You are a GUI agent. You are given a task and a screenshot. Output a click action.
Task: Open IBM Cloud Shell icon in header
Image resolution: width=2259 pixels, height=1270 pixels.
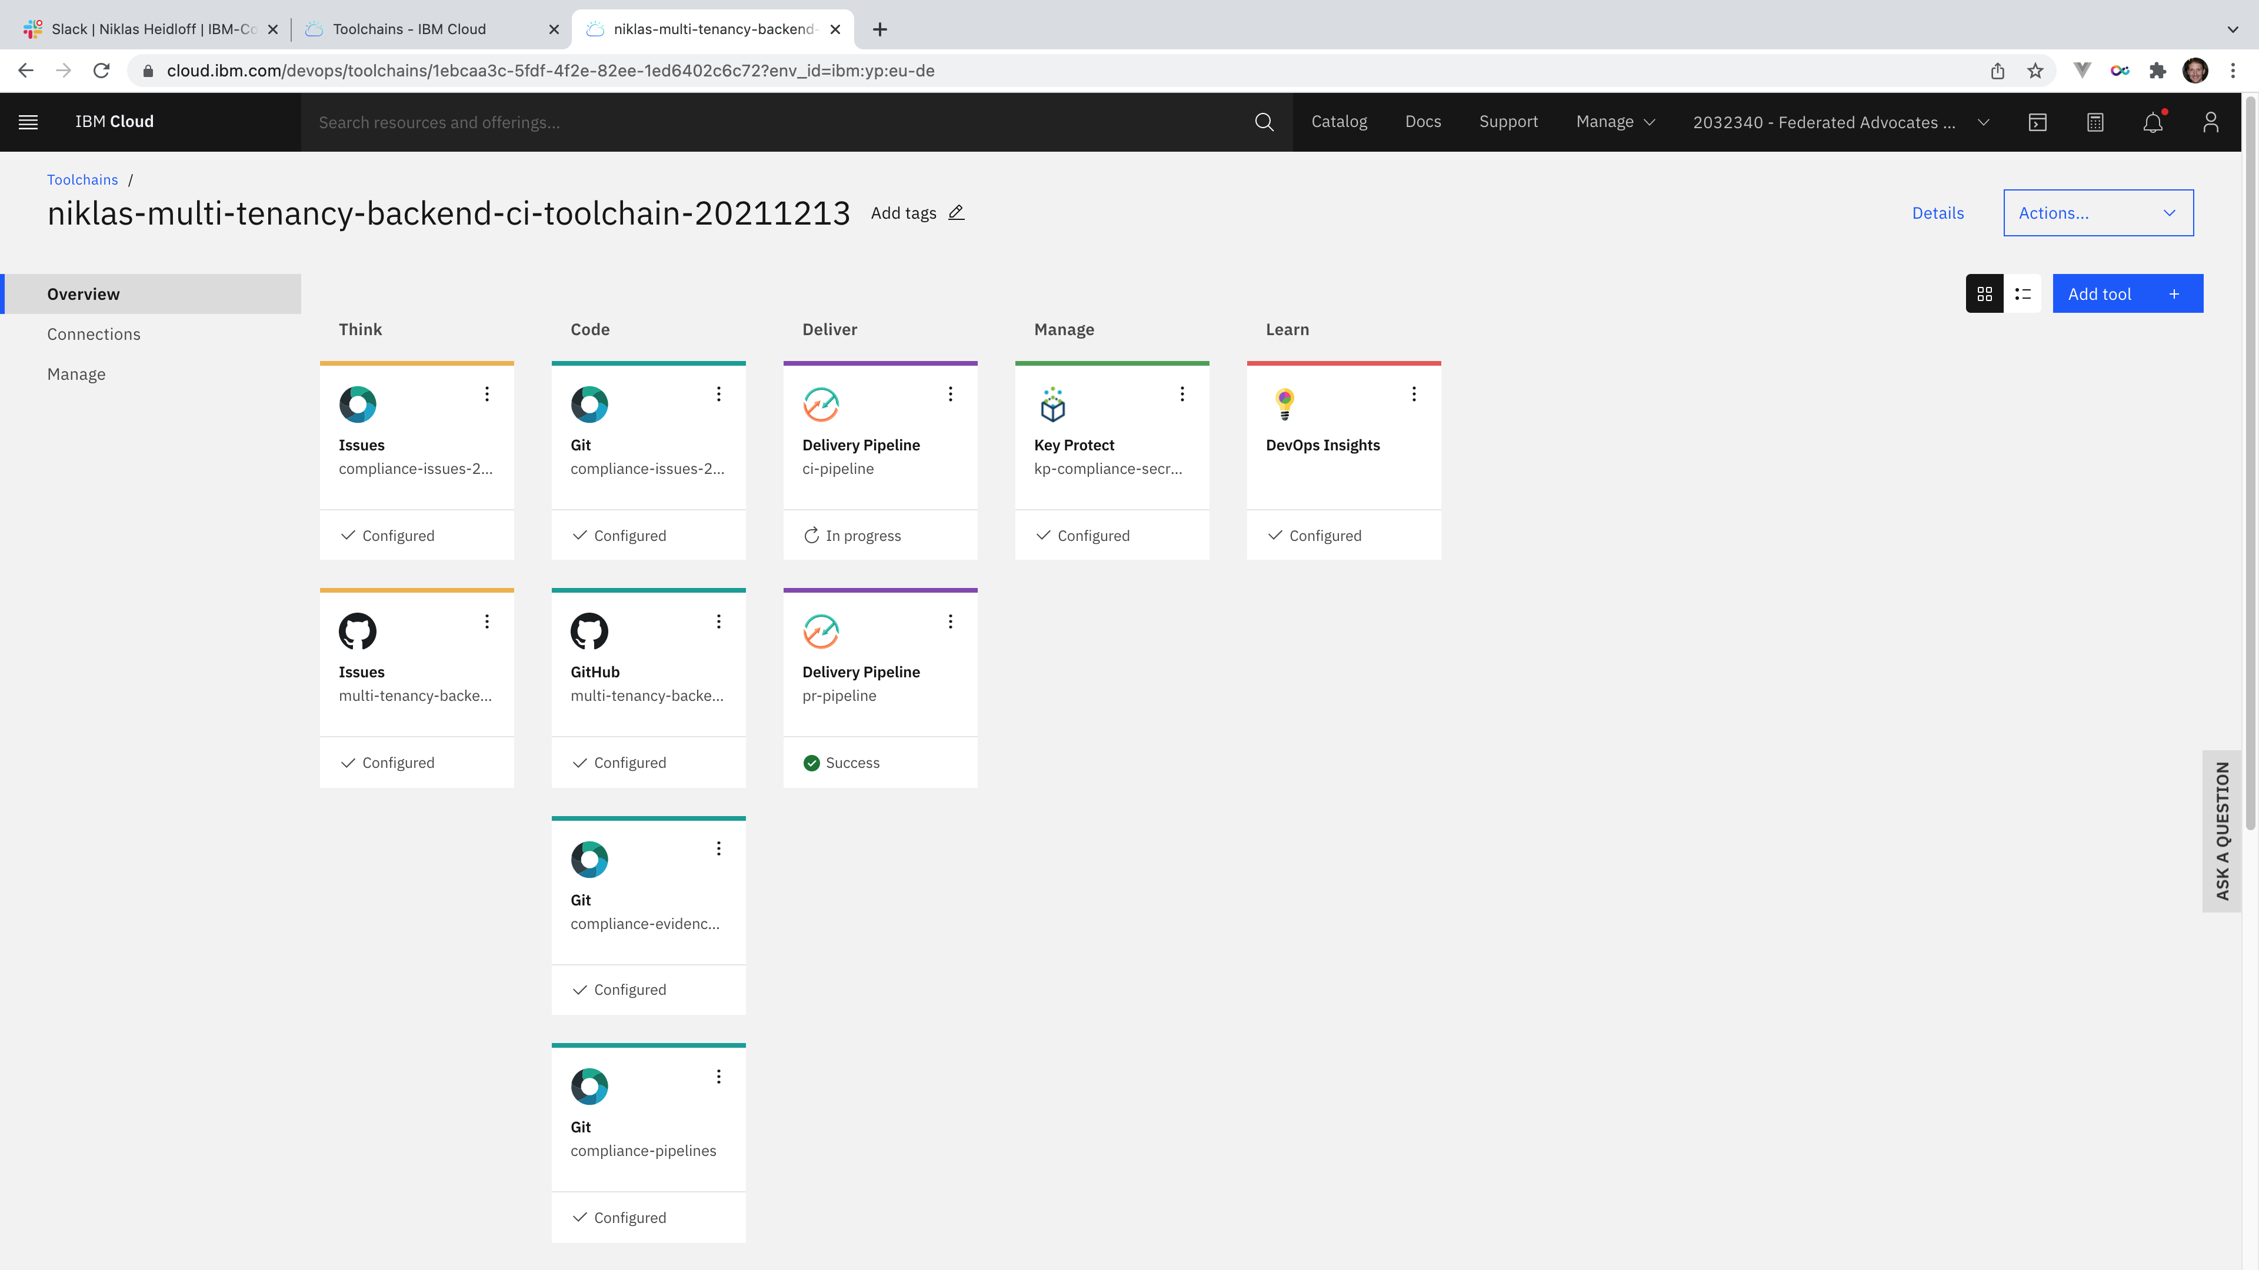click(2037, 122)
